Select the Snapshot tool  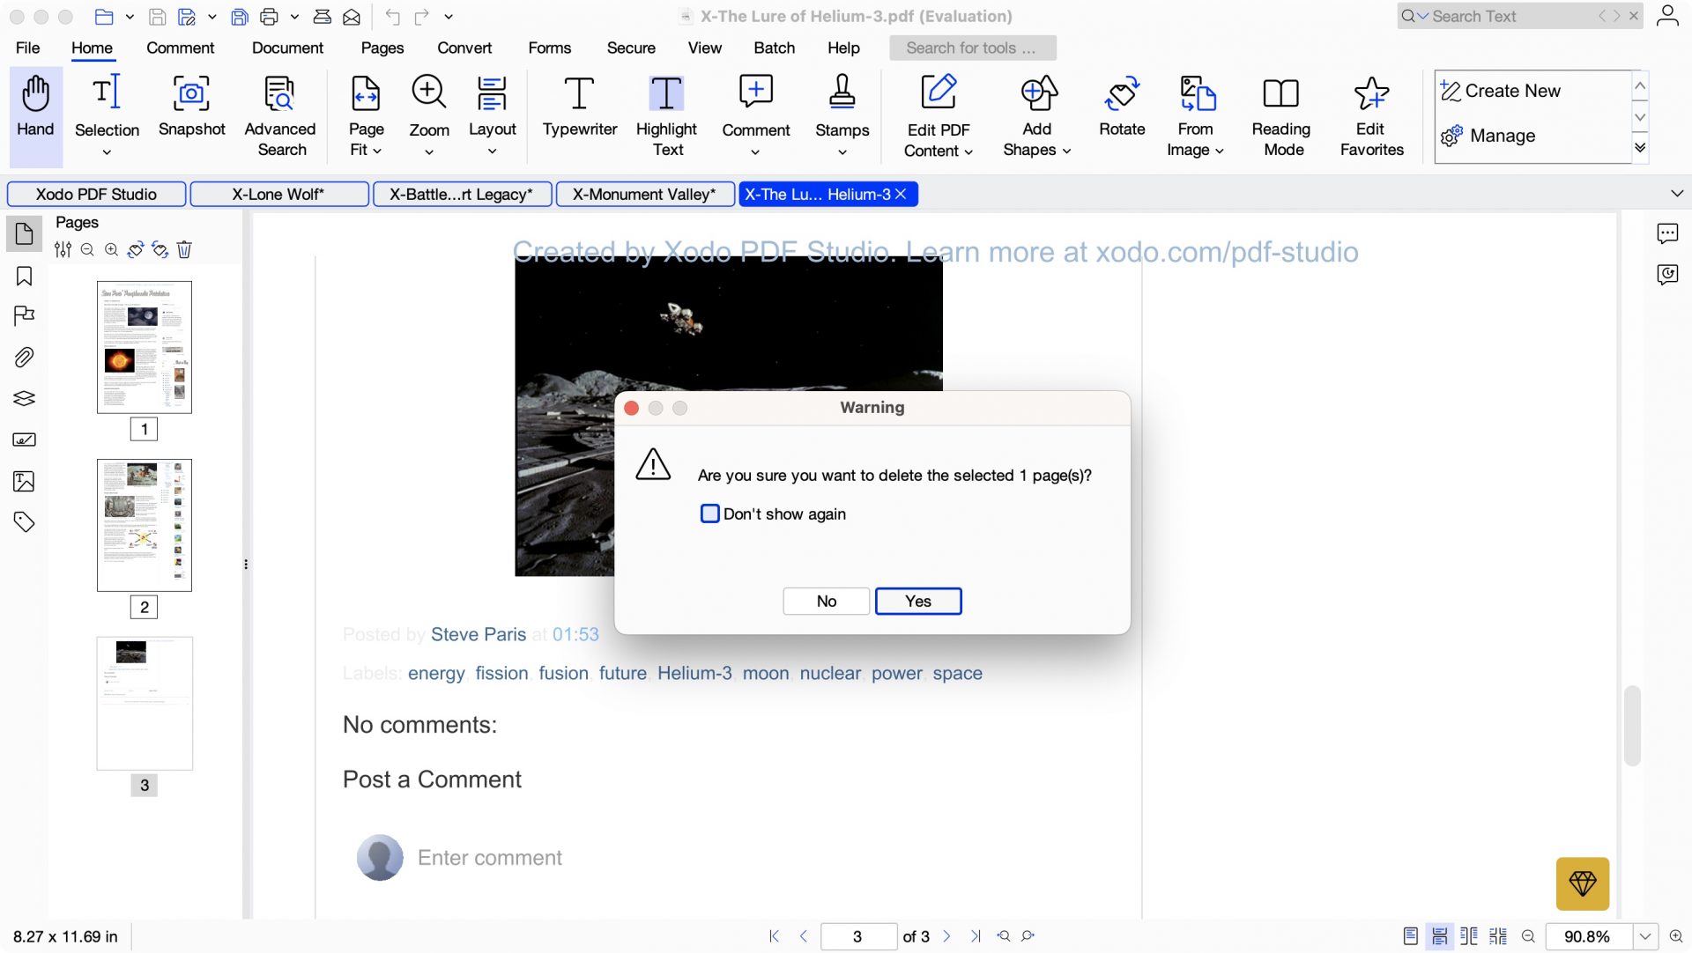click(x=191, y=106)
